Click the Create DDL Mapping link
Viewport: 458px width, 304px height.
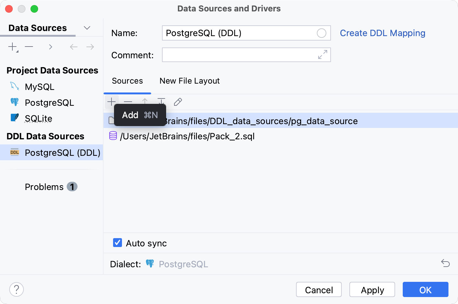(x=382, y=33)
